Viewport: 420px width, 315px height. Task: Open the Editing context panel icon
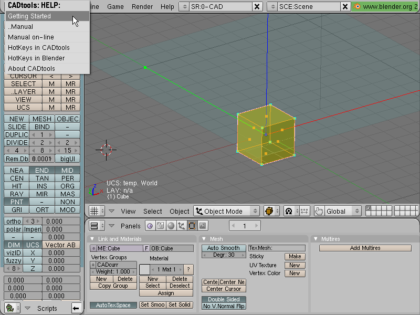192,226
